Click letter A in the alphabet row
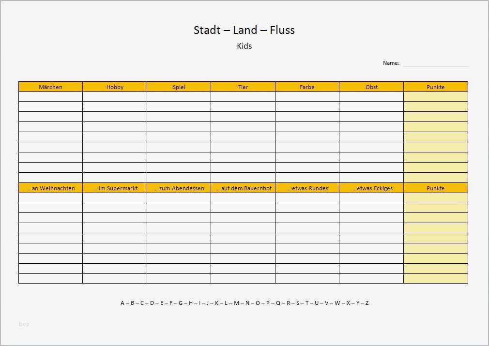Viewport: 489px width, 346px height. point(122,303)
